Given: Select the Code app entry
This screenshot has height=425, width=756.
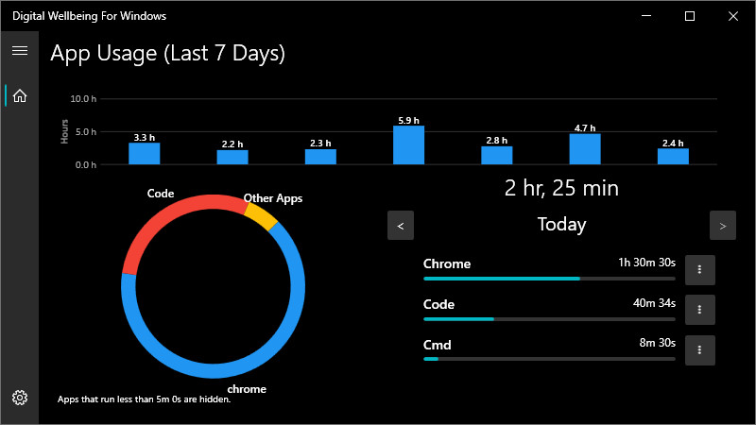Looking at the screenshot, I should [x=438, y=305].
